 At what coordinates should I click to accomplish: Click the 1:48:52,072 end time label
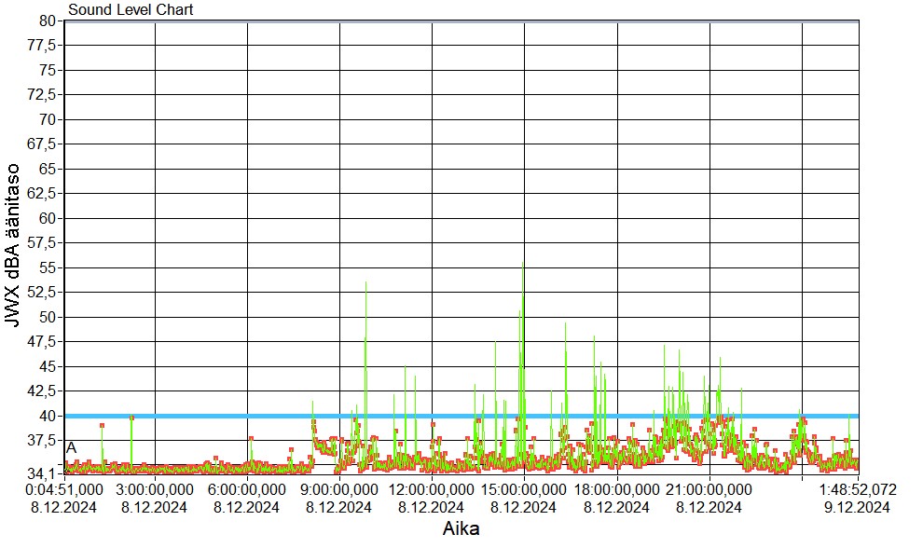(856, 488)
